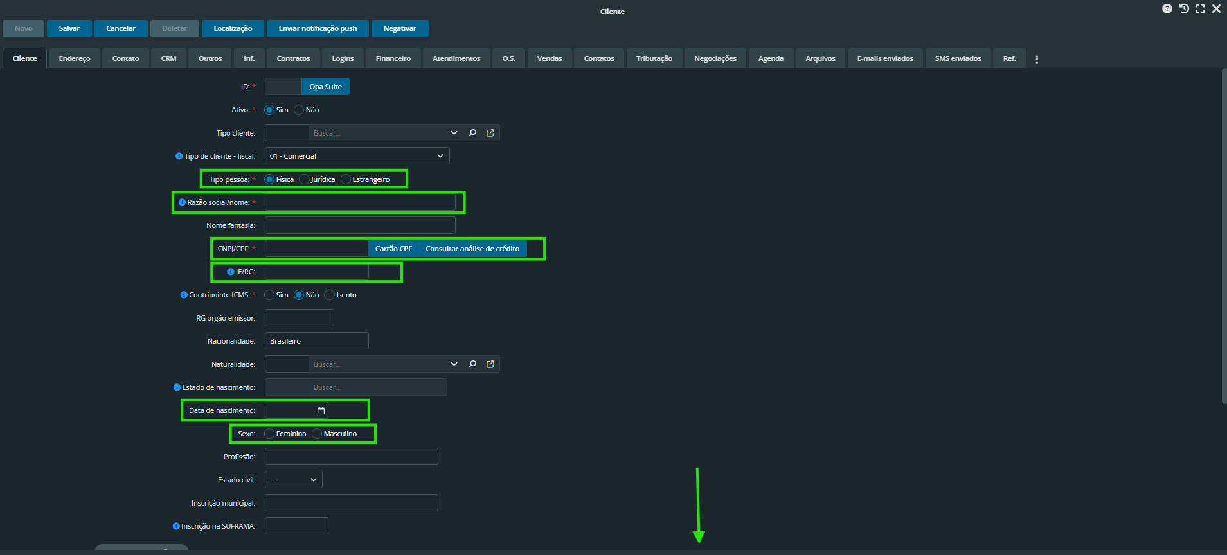Open the Financeiro tab
Screen dimensions: 1227x555
393,58
